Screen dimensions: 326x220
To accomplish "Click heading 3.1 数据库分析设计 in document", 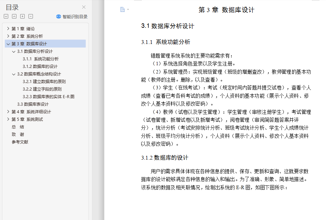I will pyautogui.click(x=168, y=26).
